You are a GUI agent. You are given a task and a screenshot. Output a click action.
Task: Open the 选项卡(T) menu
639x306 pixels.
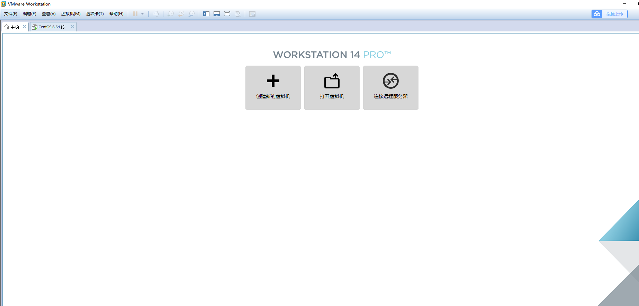95,14
